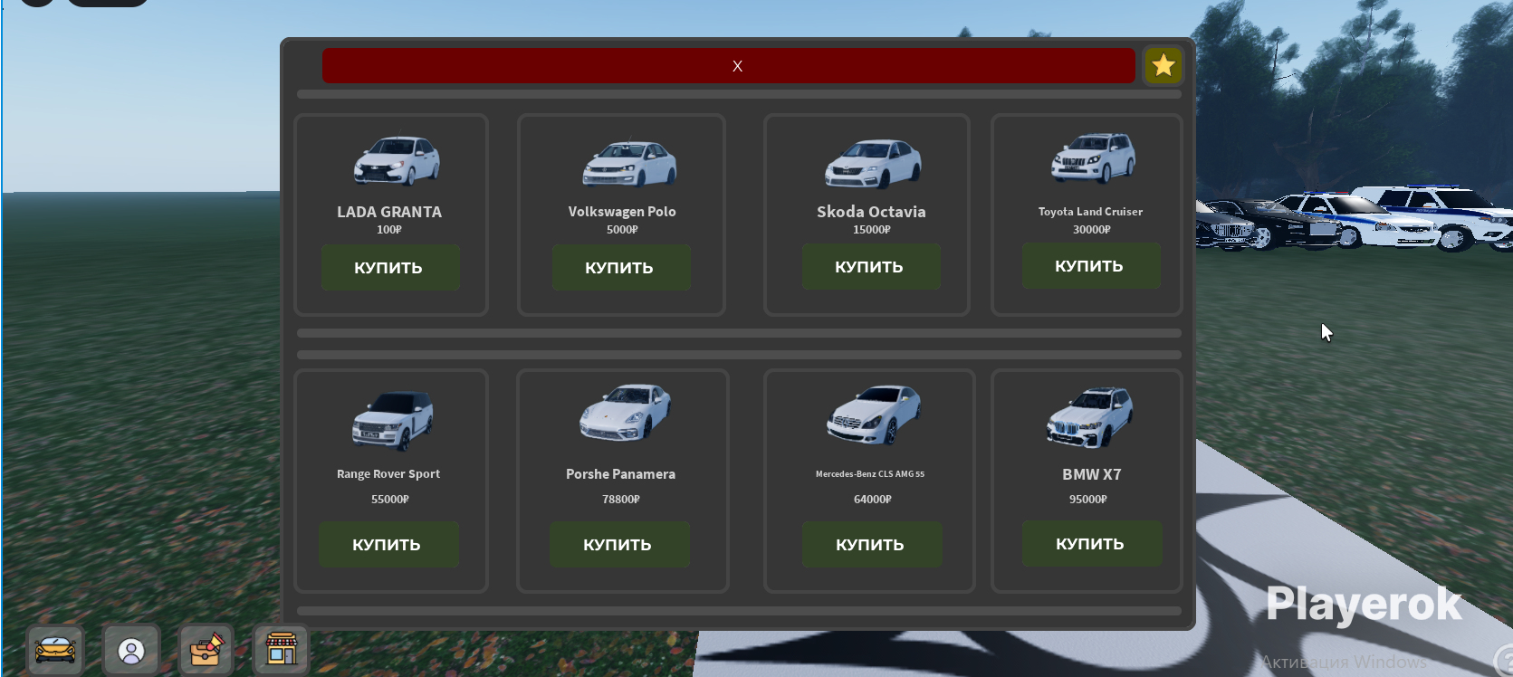Buy the Mercedes-Benz CLS AMG 55 with КУПИТЬ
The width and height of the screenshot is (1513, 677).
tap(872, 545)
